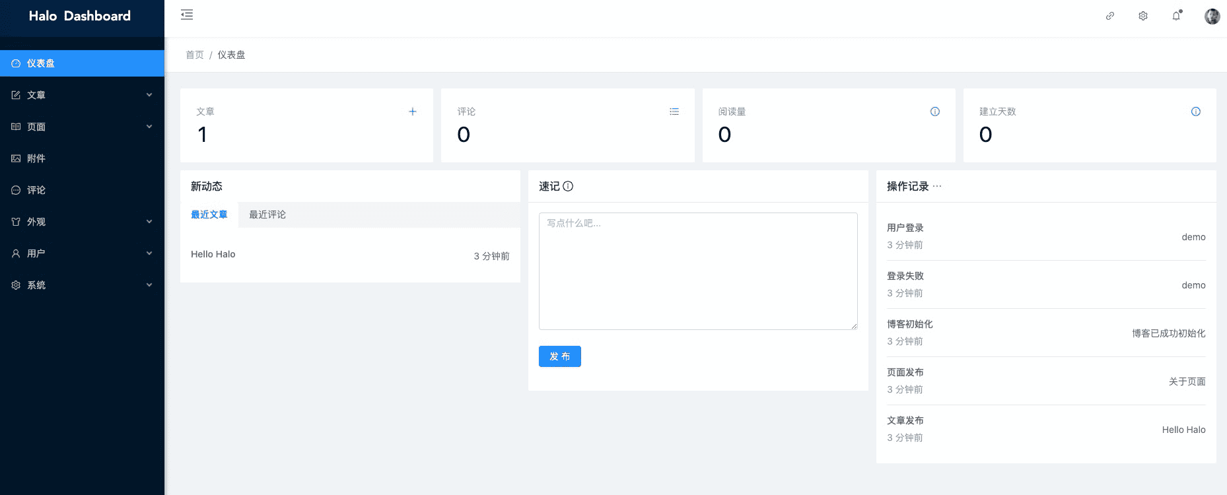Click Hello Halo in the operation log
The height and width of the screenshot is (495, 1227).
(1184, 430)
